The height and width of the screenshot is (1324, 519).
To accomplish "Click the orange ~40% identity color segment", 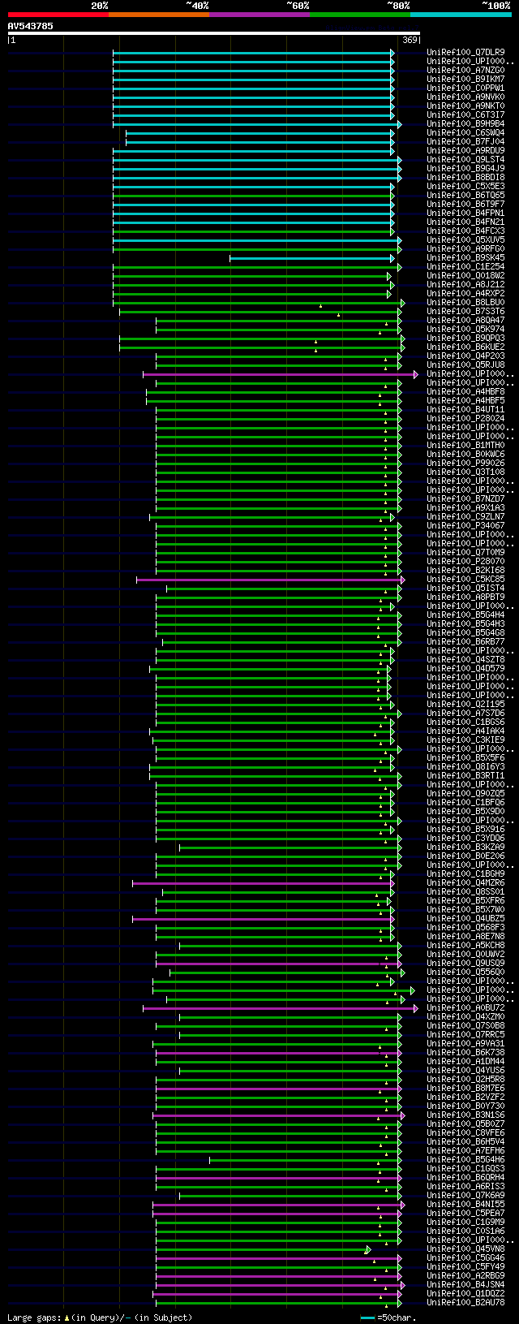I will (x=159, y=15).
